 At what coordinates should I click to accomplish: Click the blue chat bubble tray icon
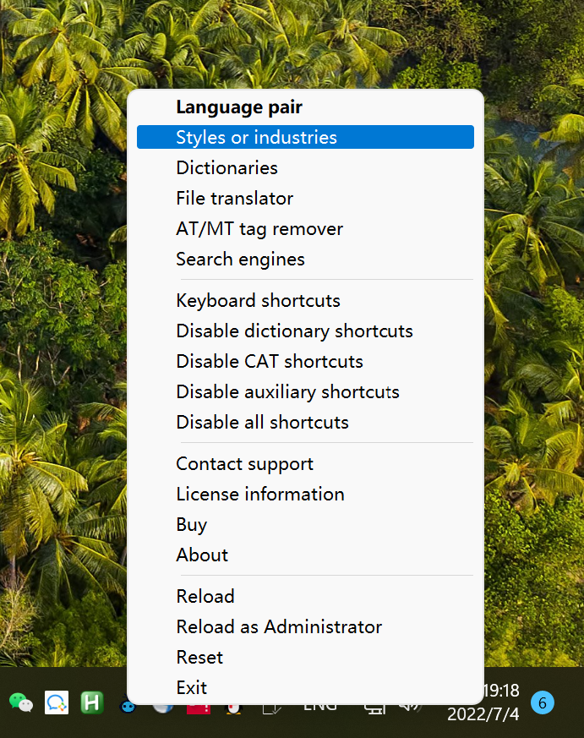57,702
